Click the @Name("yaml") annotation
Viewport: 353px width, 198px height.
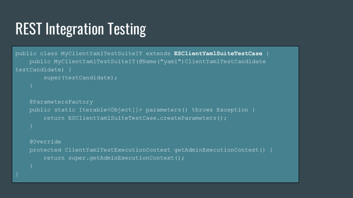(161, 62)
